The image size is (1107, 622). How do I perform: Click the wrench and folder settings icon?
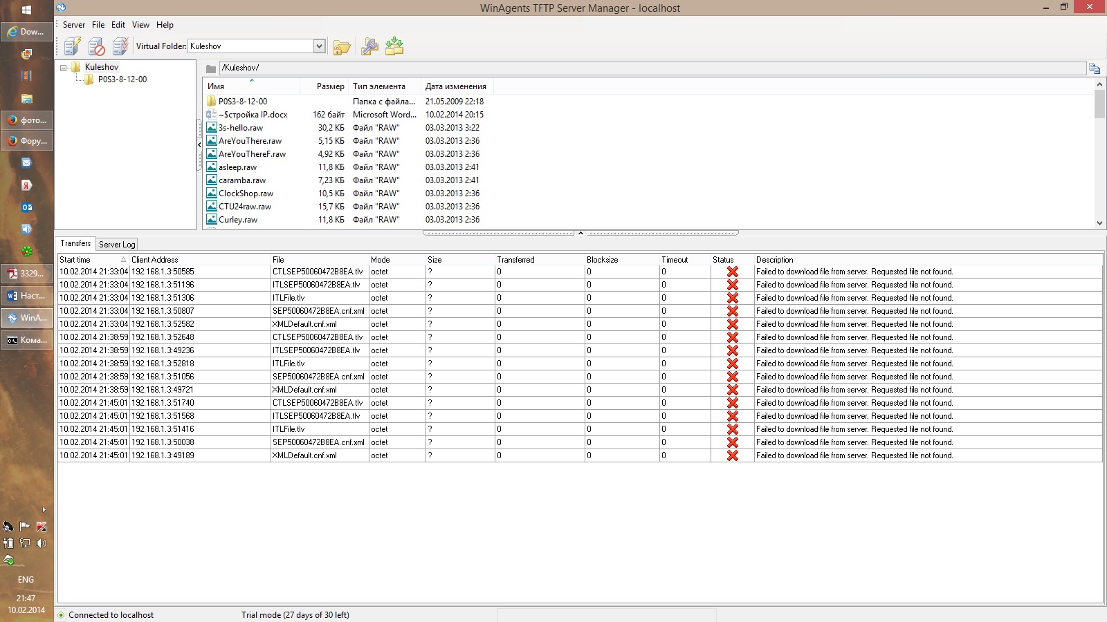pyautogui.click(x=370, y=46)
